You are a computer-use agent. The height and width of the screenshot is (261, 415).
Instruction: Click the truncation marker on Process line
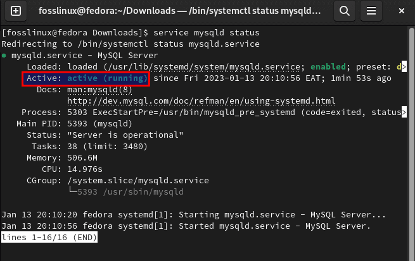click(404, 112)
